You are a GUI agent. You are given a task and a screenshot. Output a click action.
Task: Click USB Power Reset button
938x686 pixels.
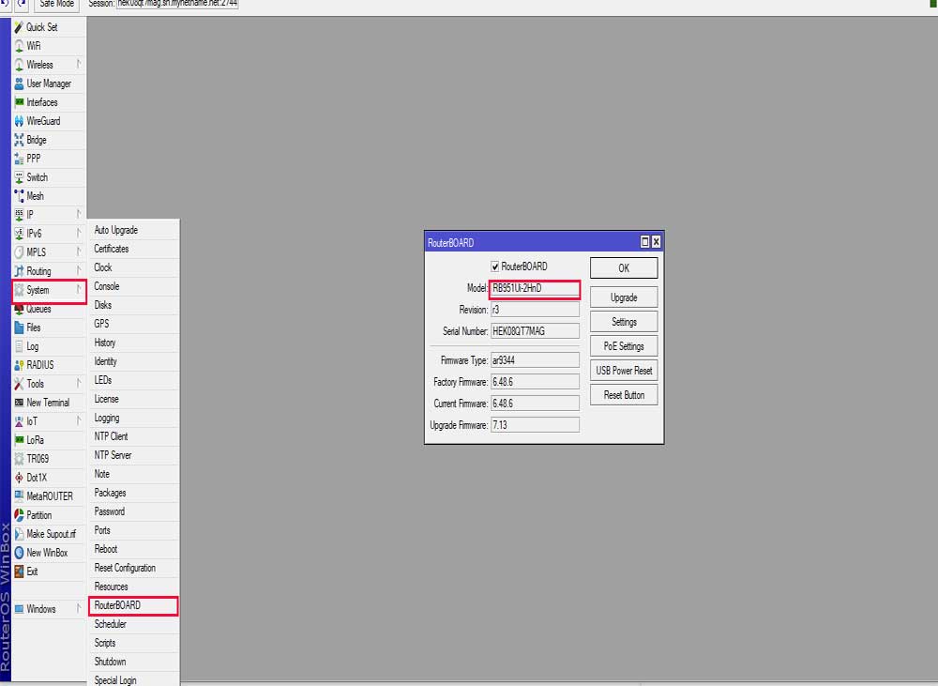tap(624, 371)
